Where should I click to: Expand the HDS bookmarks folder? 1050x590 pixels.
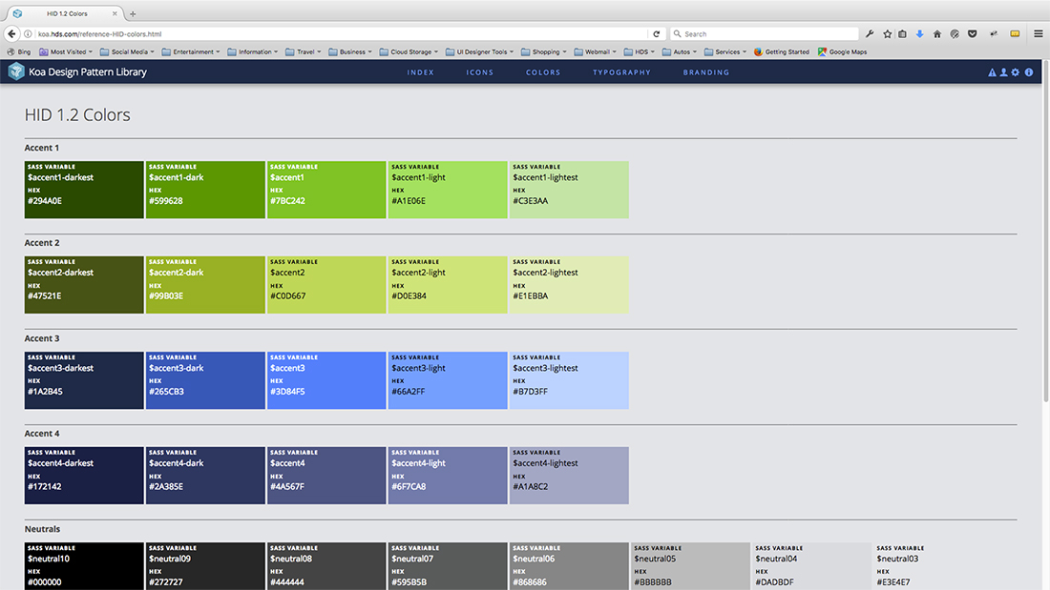pyautogui.click(x=639, y=51)
